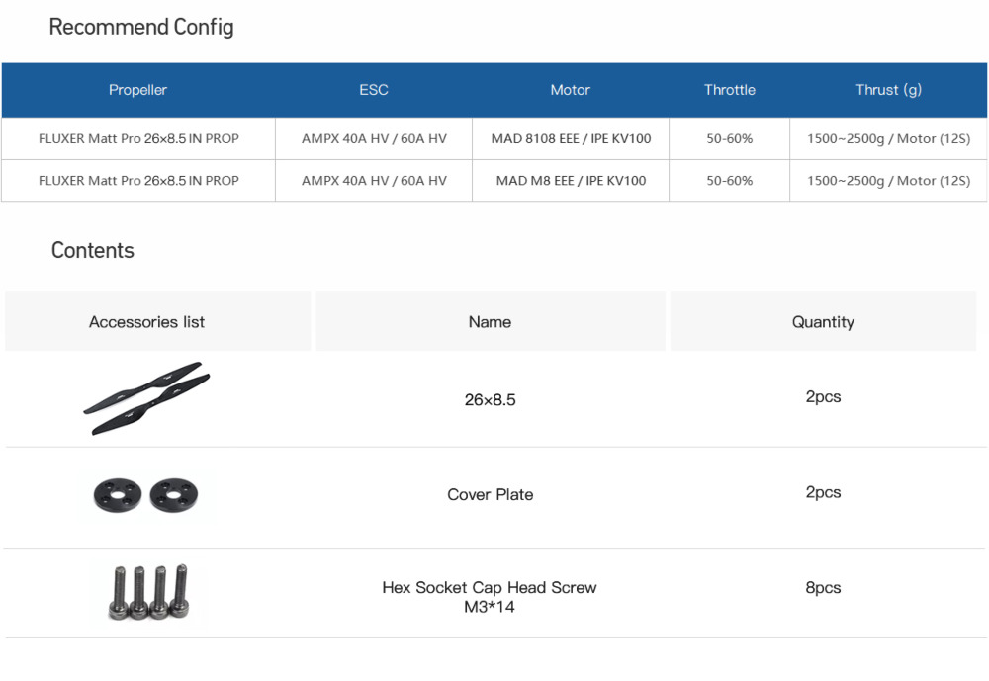The height and width of the screenshot is (681, 989).
Task: Click the cover plate discs image
Action: pos(146,494)
